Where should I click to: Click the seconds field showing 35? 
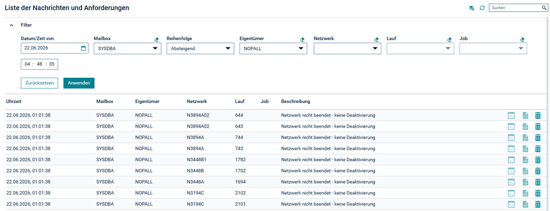point(52,64)
